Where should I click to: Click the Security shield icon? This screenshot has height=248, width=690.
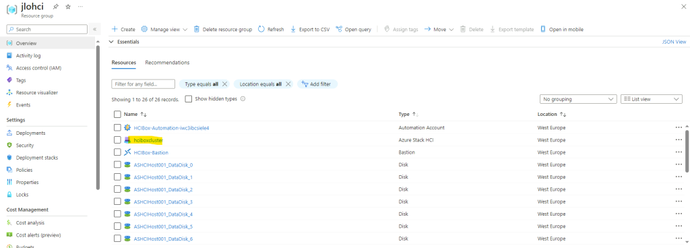pos(9,146)
